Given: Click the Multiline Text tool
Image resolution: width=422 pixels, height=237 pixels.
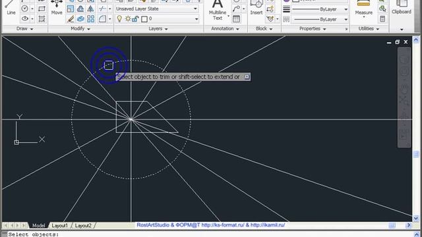Looking at the screenshot, I should 218,10.
